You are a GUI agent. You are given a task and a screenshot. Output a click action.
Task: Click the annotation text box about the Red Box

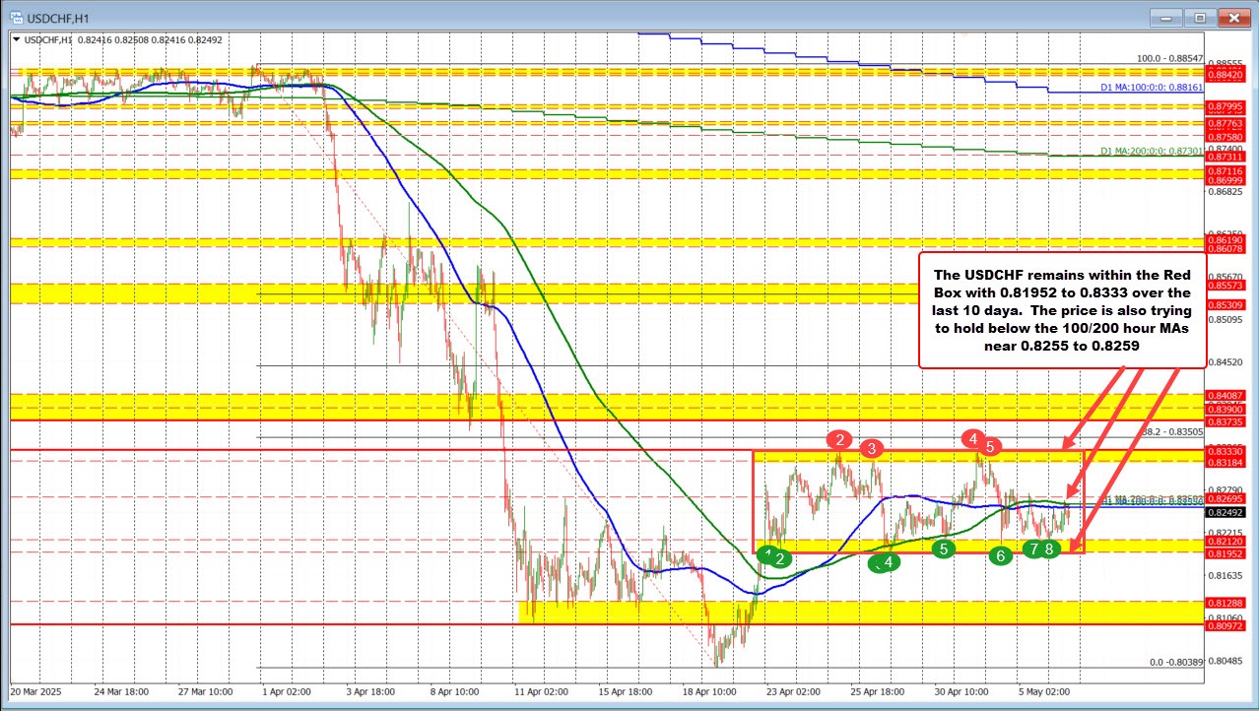[x=1062, y=309]
